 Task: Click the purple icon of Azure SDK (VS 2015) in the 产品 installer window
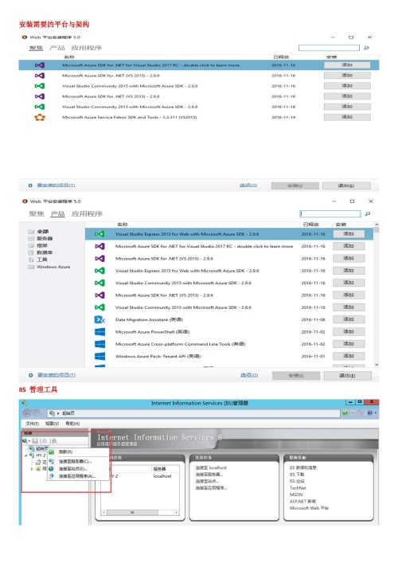click(99, 258)
